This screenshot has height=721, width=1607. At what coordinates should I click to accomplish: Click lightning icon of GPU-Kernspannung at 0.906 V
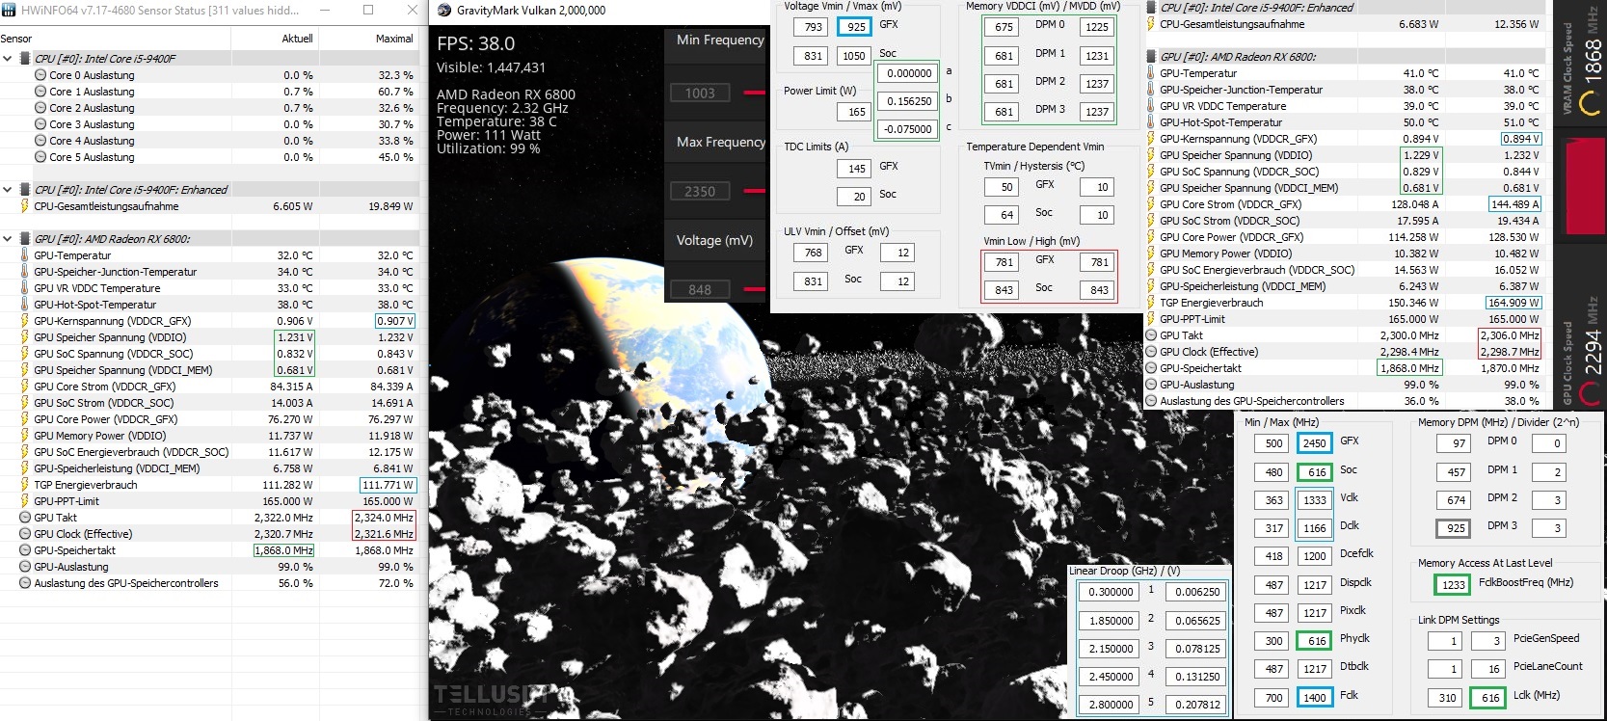[25, 321]
